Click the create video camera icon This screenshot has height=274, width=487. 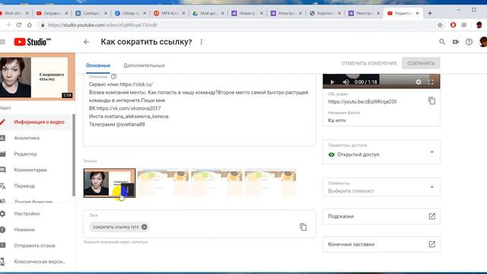(456, 42)
